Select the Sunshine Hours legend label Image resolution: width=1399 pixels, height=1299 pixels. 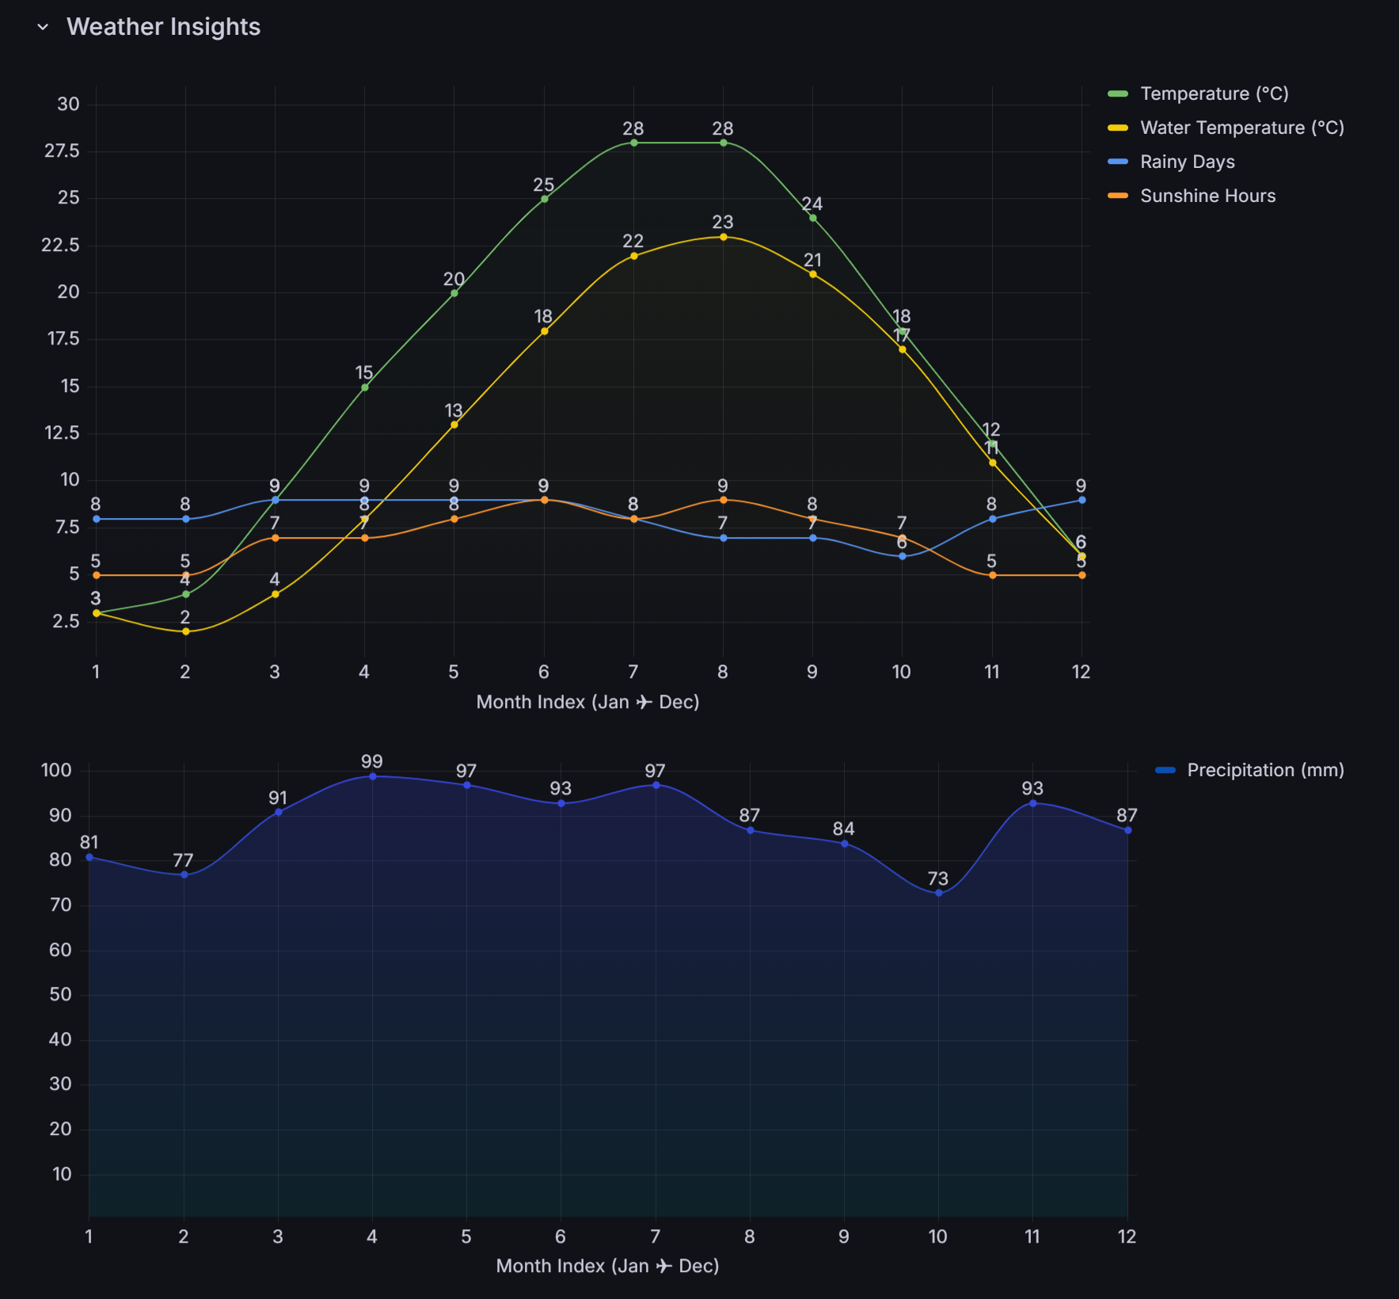pyautogui.click(x=1207, y=196)
